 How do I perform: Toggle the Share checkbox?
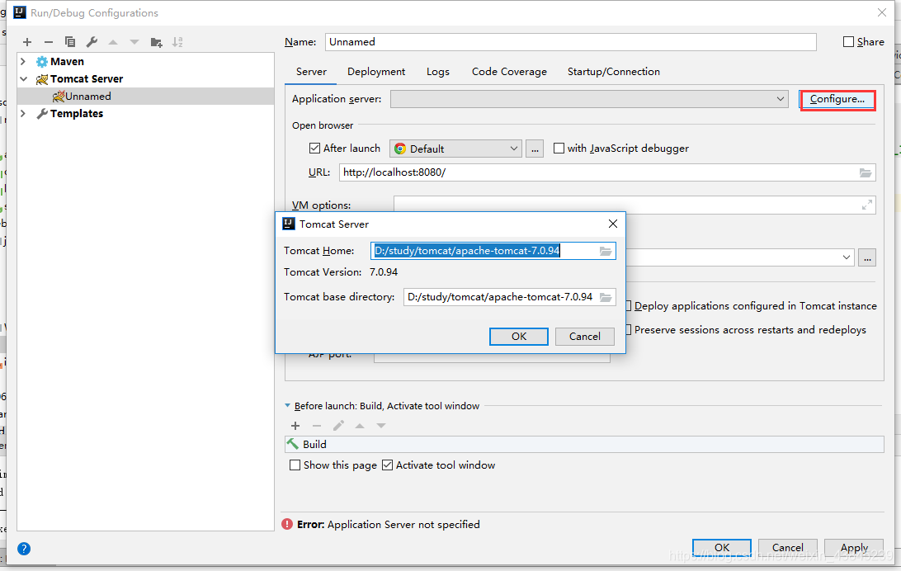tap(848, 42)
